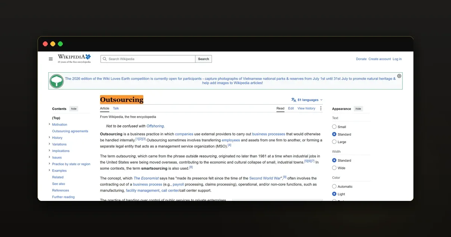Hide the Appearance panel
Image resolution: width=451 pixels, height=237 pixels.
pyautogui.click(x=358, y=109)
